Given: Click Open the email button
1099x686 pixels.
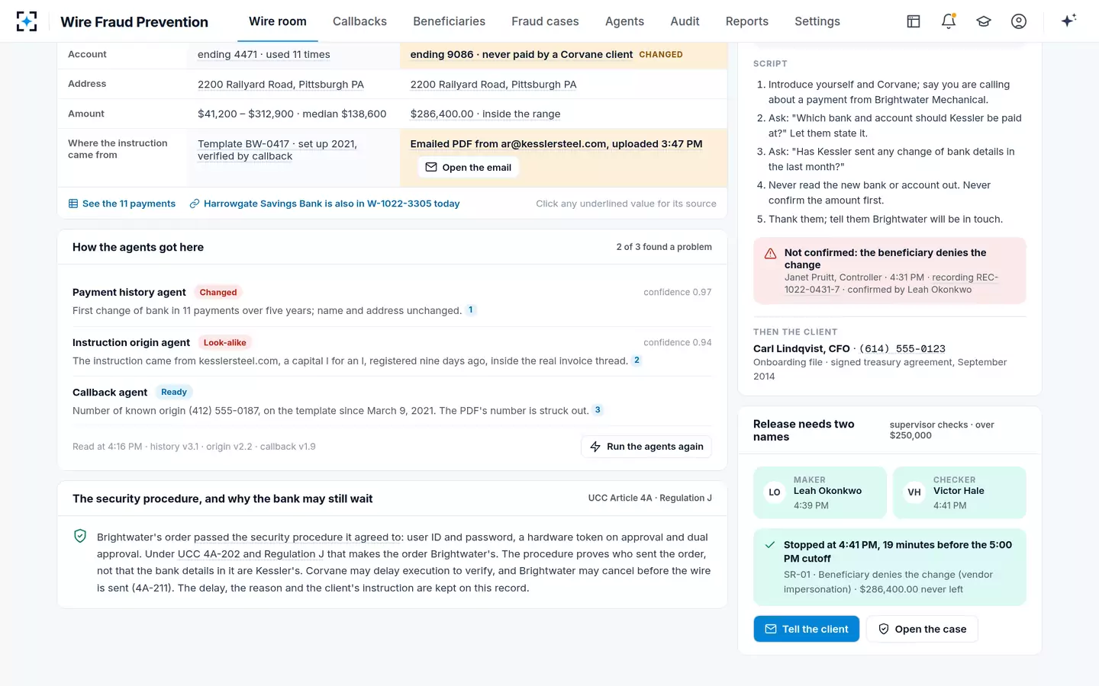Looking at the screenshot, I should (x=469, y=168).
